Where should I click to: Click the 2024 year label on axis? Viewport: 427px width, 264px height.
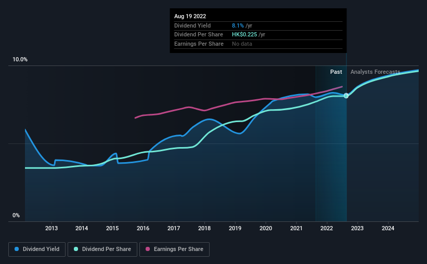tap(388, 228)
